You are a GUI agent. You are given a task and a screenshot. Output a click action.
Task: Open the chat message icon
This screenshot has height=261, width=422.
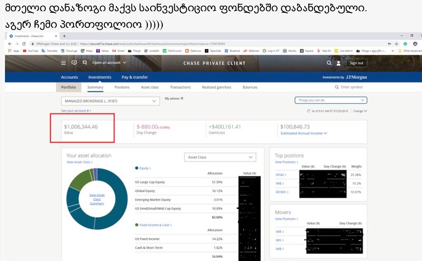click(74, 62)
